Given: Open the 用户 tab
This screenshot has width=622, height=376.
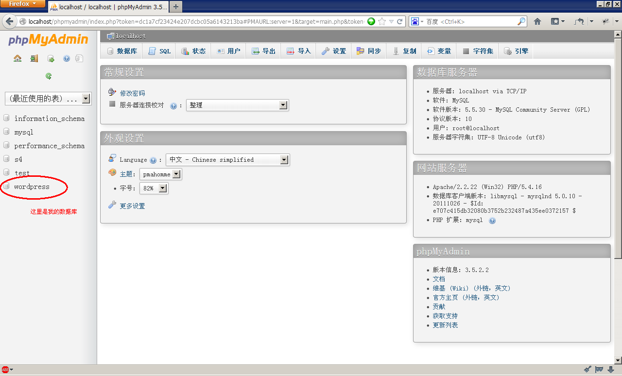Looking at the screenshot, I should click(228, 51).
